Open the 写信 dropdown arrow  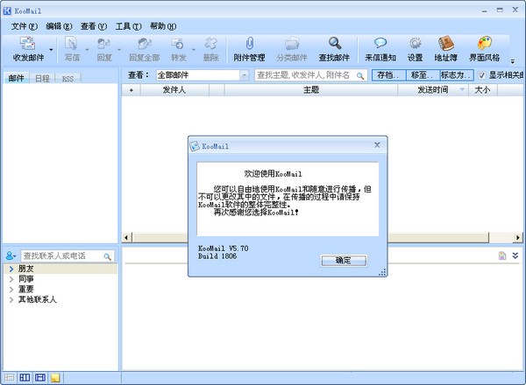(87, 50)
